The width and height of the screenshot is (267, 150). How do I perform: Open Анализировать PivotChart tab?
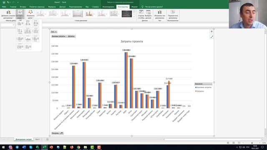(x=108, y=7)
